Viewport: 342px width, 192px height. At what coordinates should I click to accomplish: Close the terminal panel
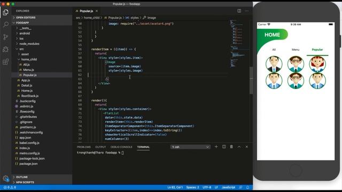[247, 147]
